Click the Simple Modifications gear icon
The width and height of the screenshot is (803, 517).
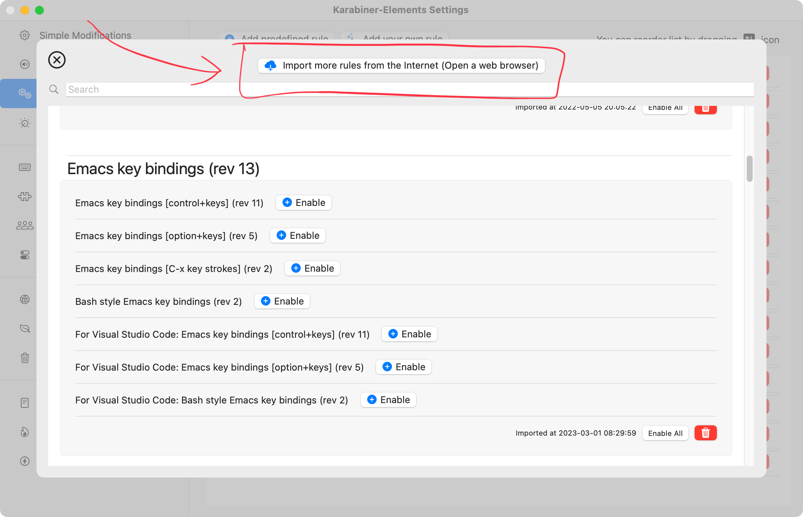[25, 35]
